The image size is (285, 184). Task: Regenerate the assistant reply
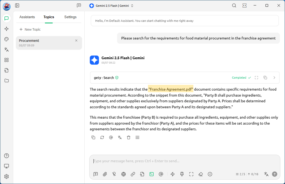(102, 138)
